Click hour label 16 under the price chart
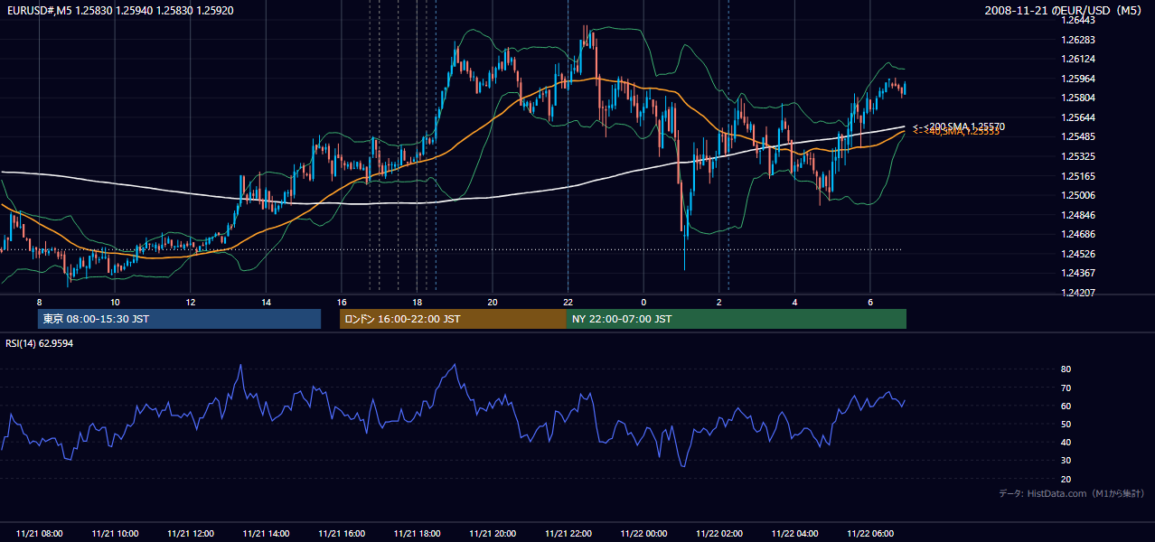This screenshot has height=542, width=1155. point(342,302)
